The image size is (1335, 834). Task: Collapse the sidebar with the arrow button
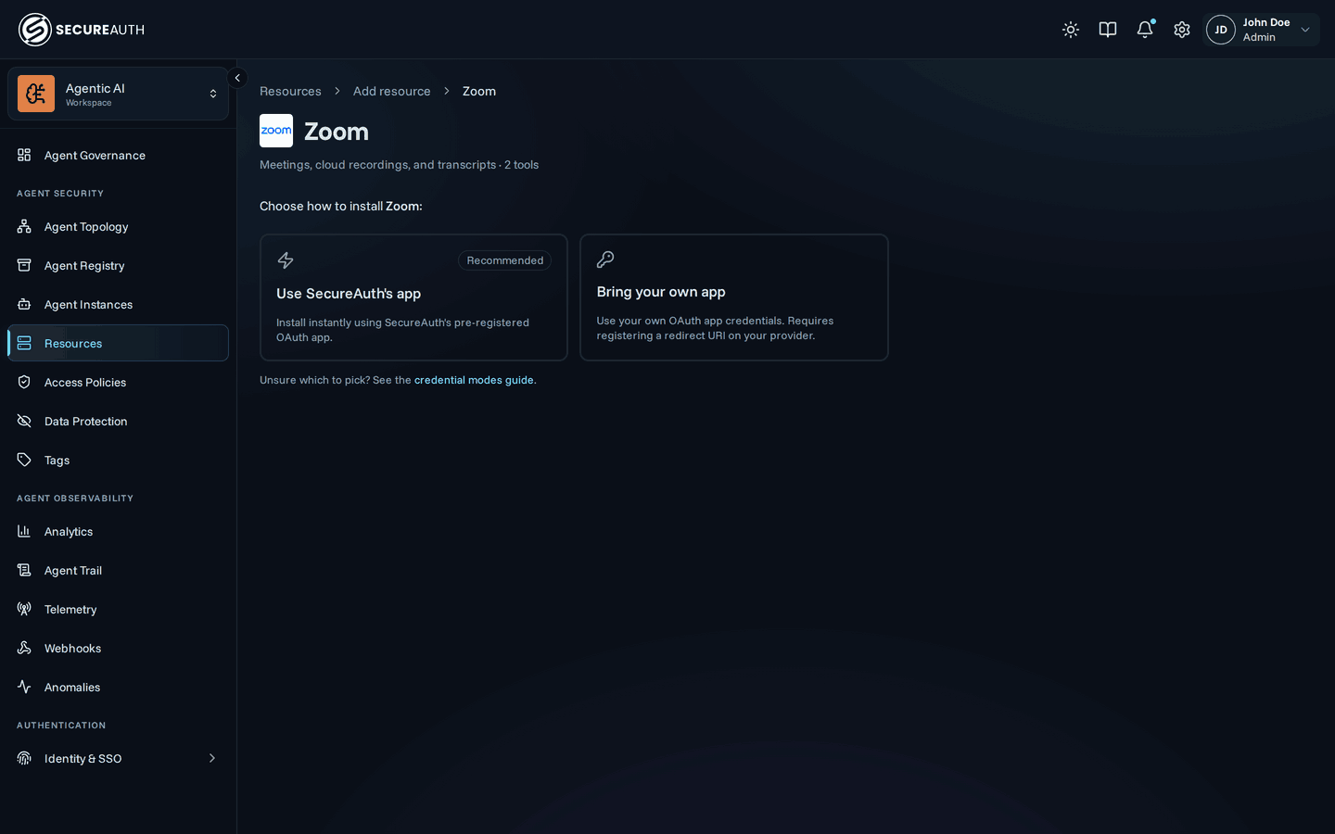[237, 78]
